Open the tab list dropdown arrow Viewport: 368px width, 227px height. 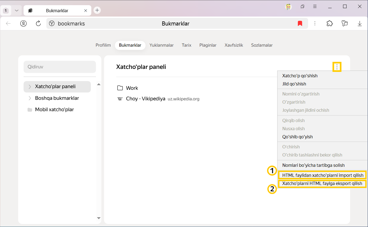tap(17, 11)
